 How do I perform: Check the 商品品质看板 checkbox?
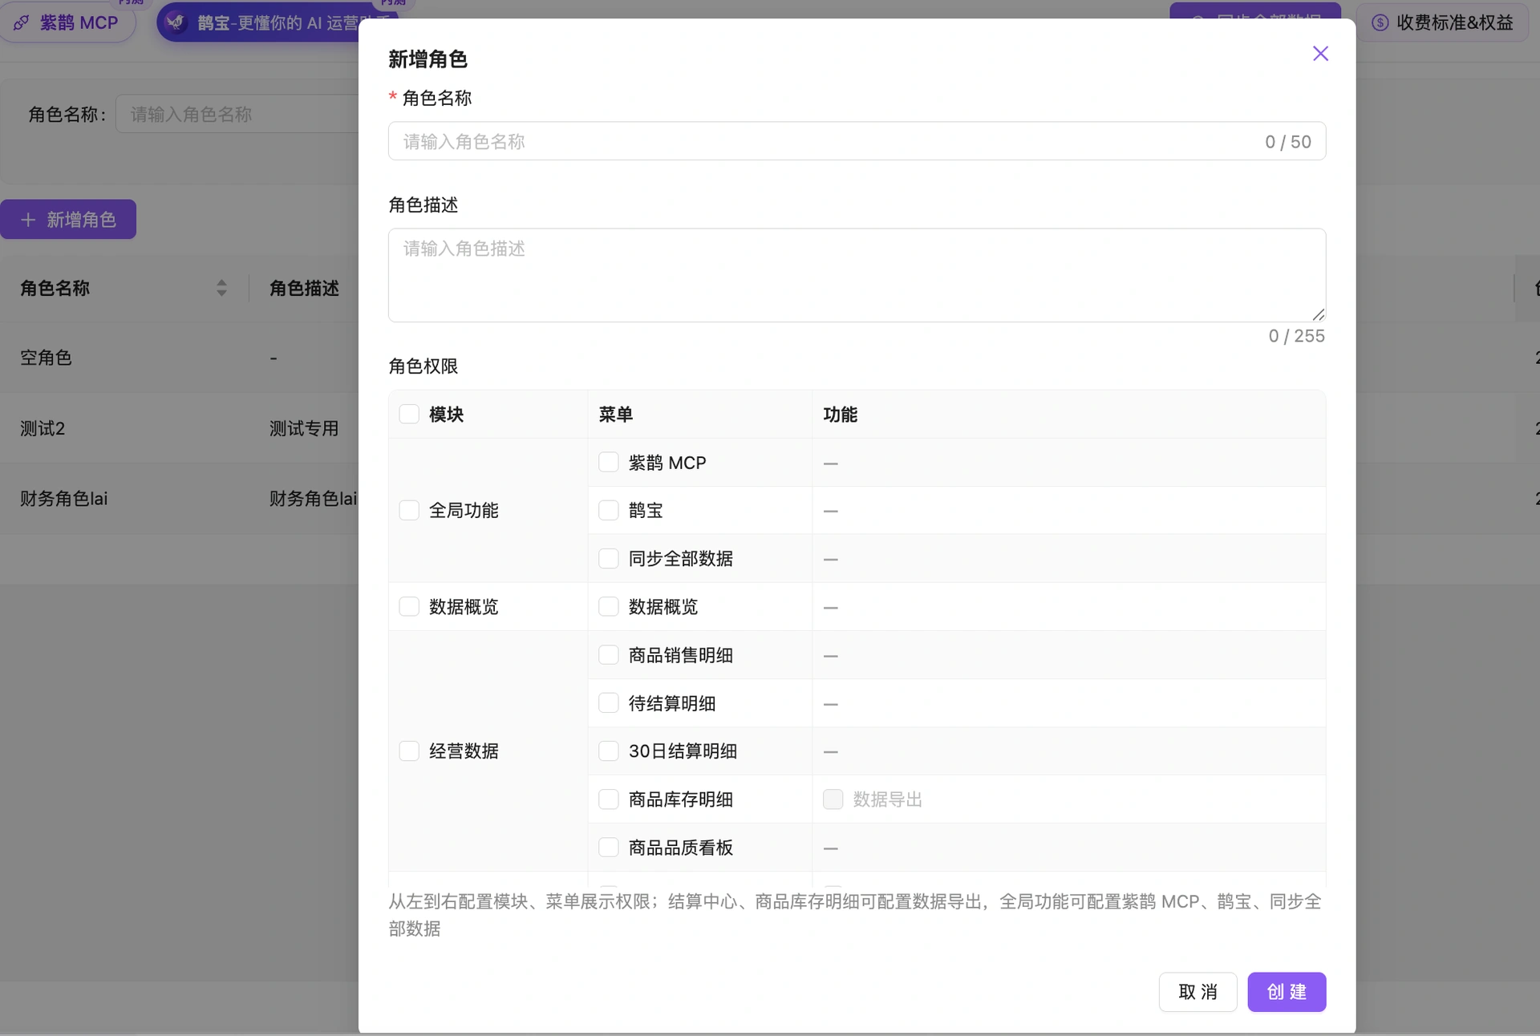coord(609,848)
